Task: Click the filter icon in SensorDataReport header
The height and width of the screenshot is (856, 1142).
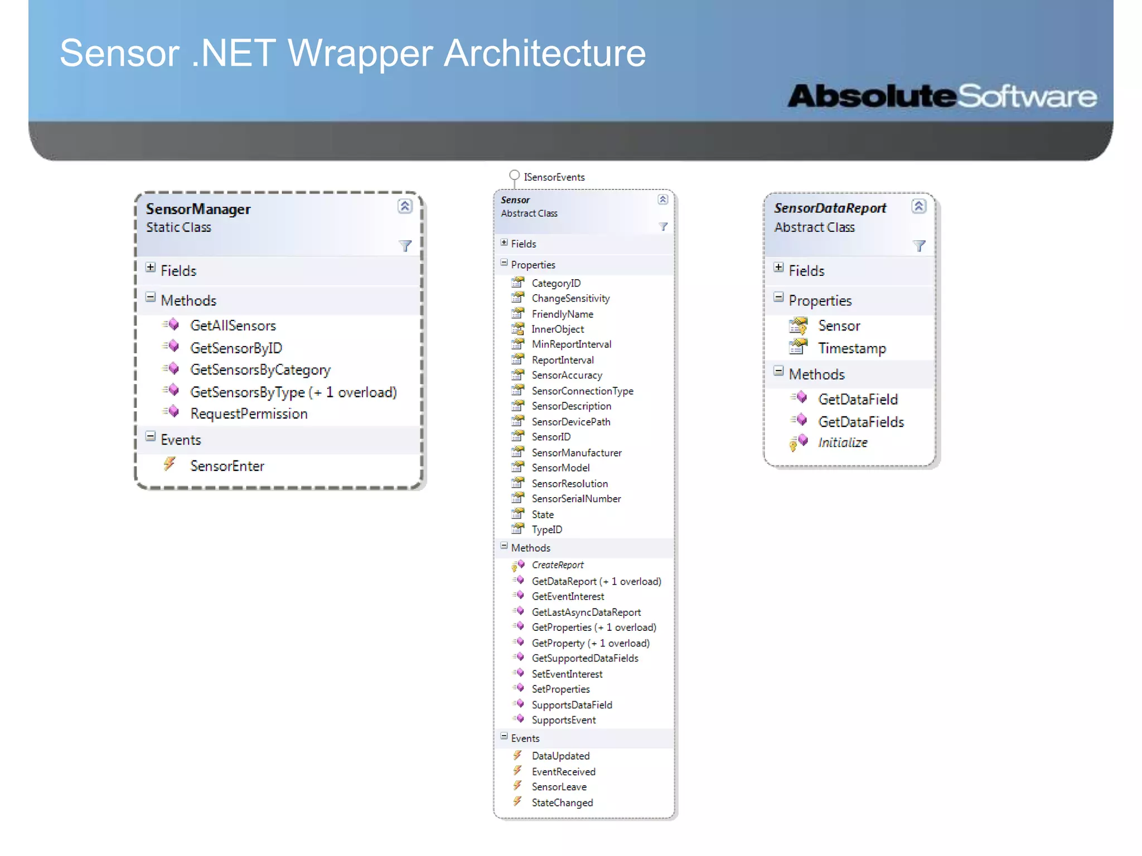Action: point(919,246)
